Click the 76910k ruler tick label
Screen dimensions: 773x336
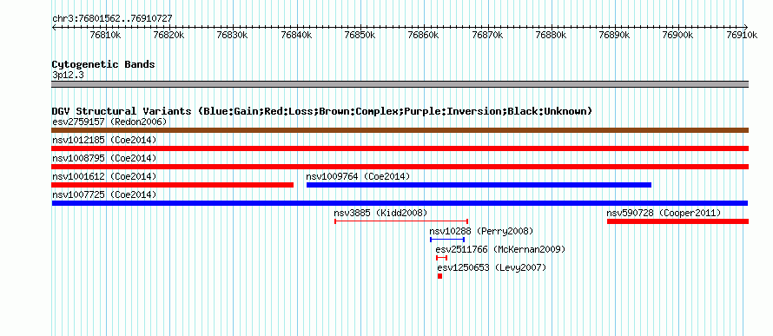coord(742,35)
